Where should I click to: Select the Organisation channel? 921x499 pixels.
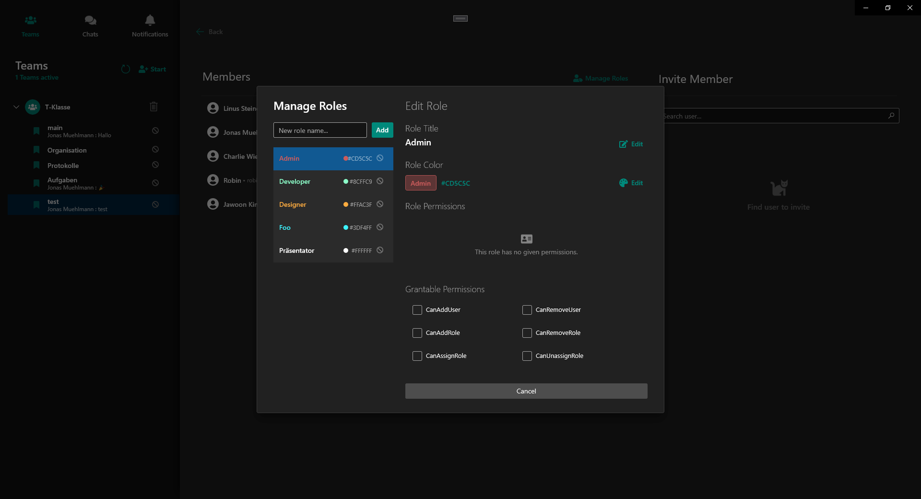coord(93,150)
